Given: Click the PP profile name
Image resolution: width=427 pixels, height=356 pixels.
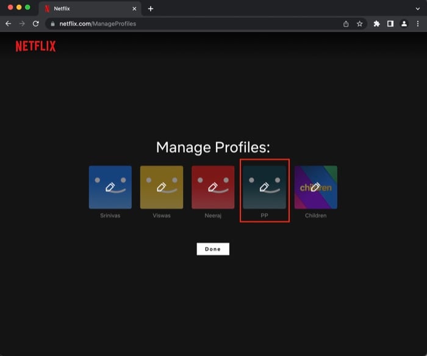Looking at the screenshot, I should coord(264,216).
